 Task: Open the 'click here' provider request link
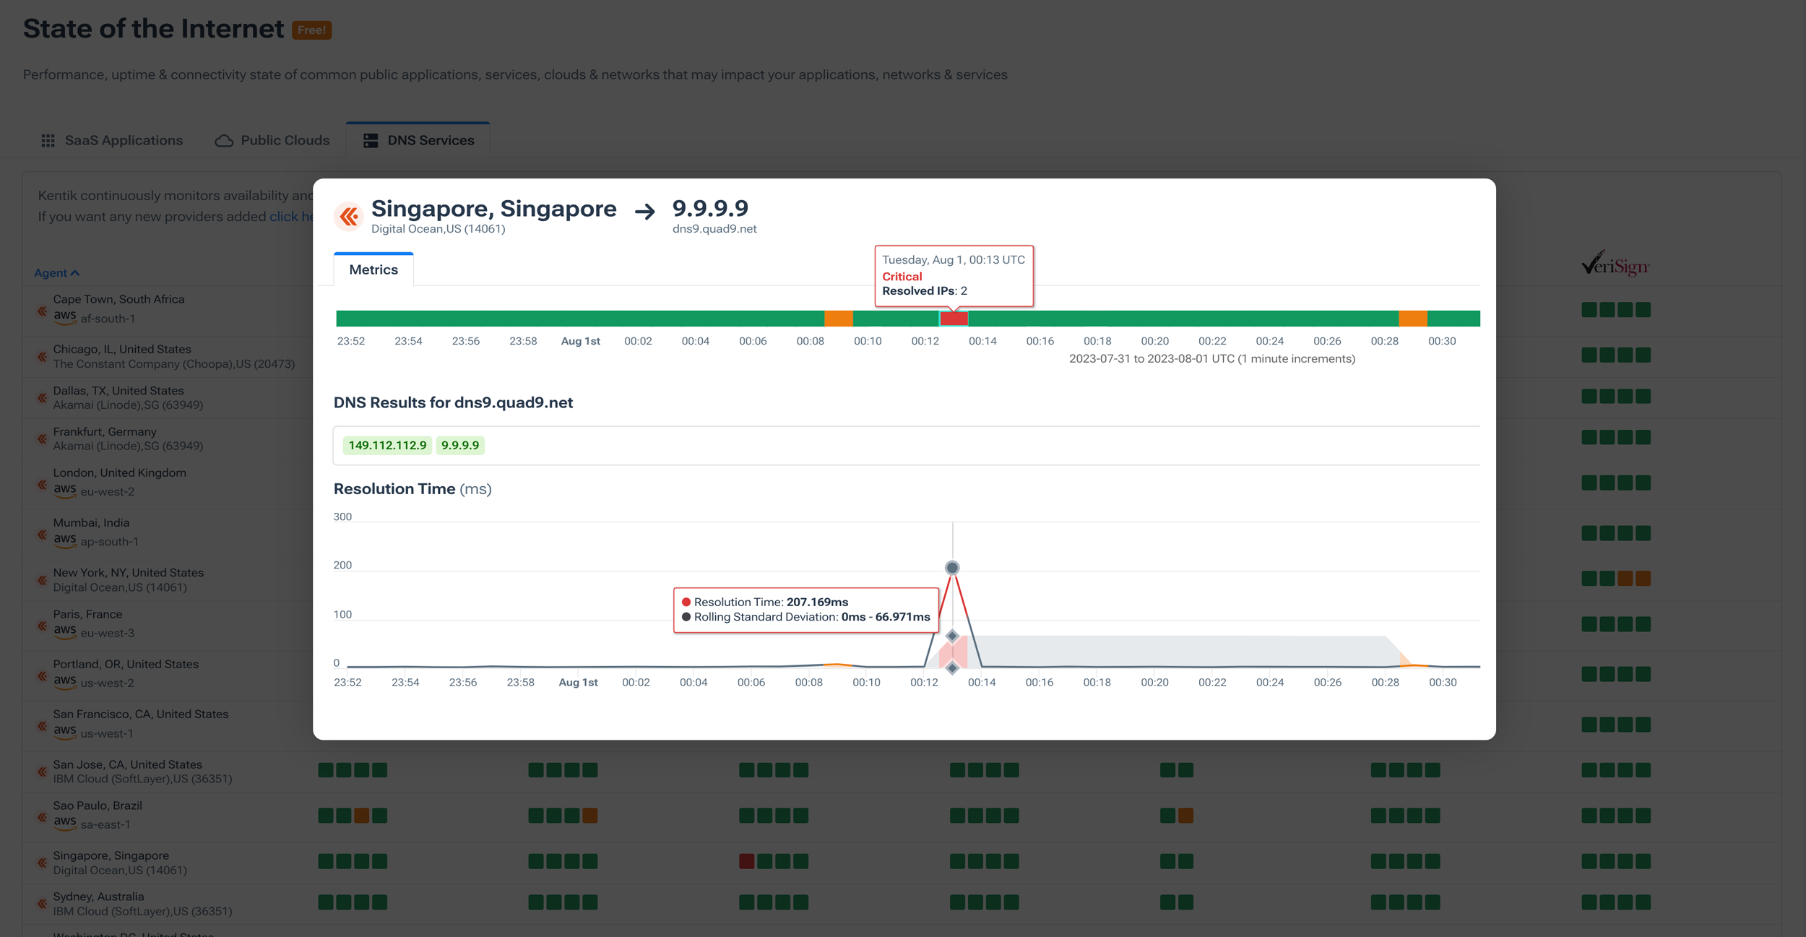click(292, 216)
